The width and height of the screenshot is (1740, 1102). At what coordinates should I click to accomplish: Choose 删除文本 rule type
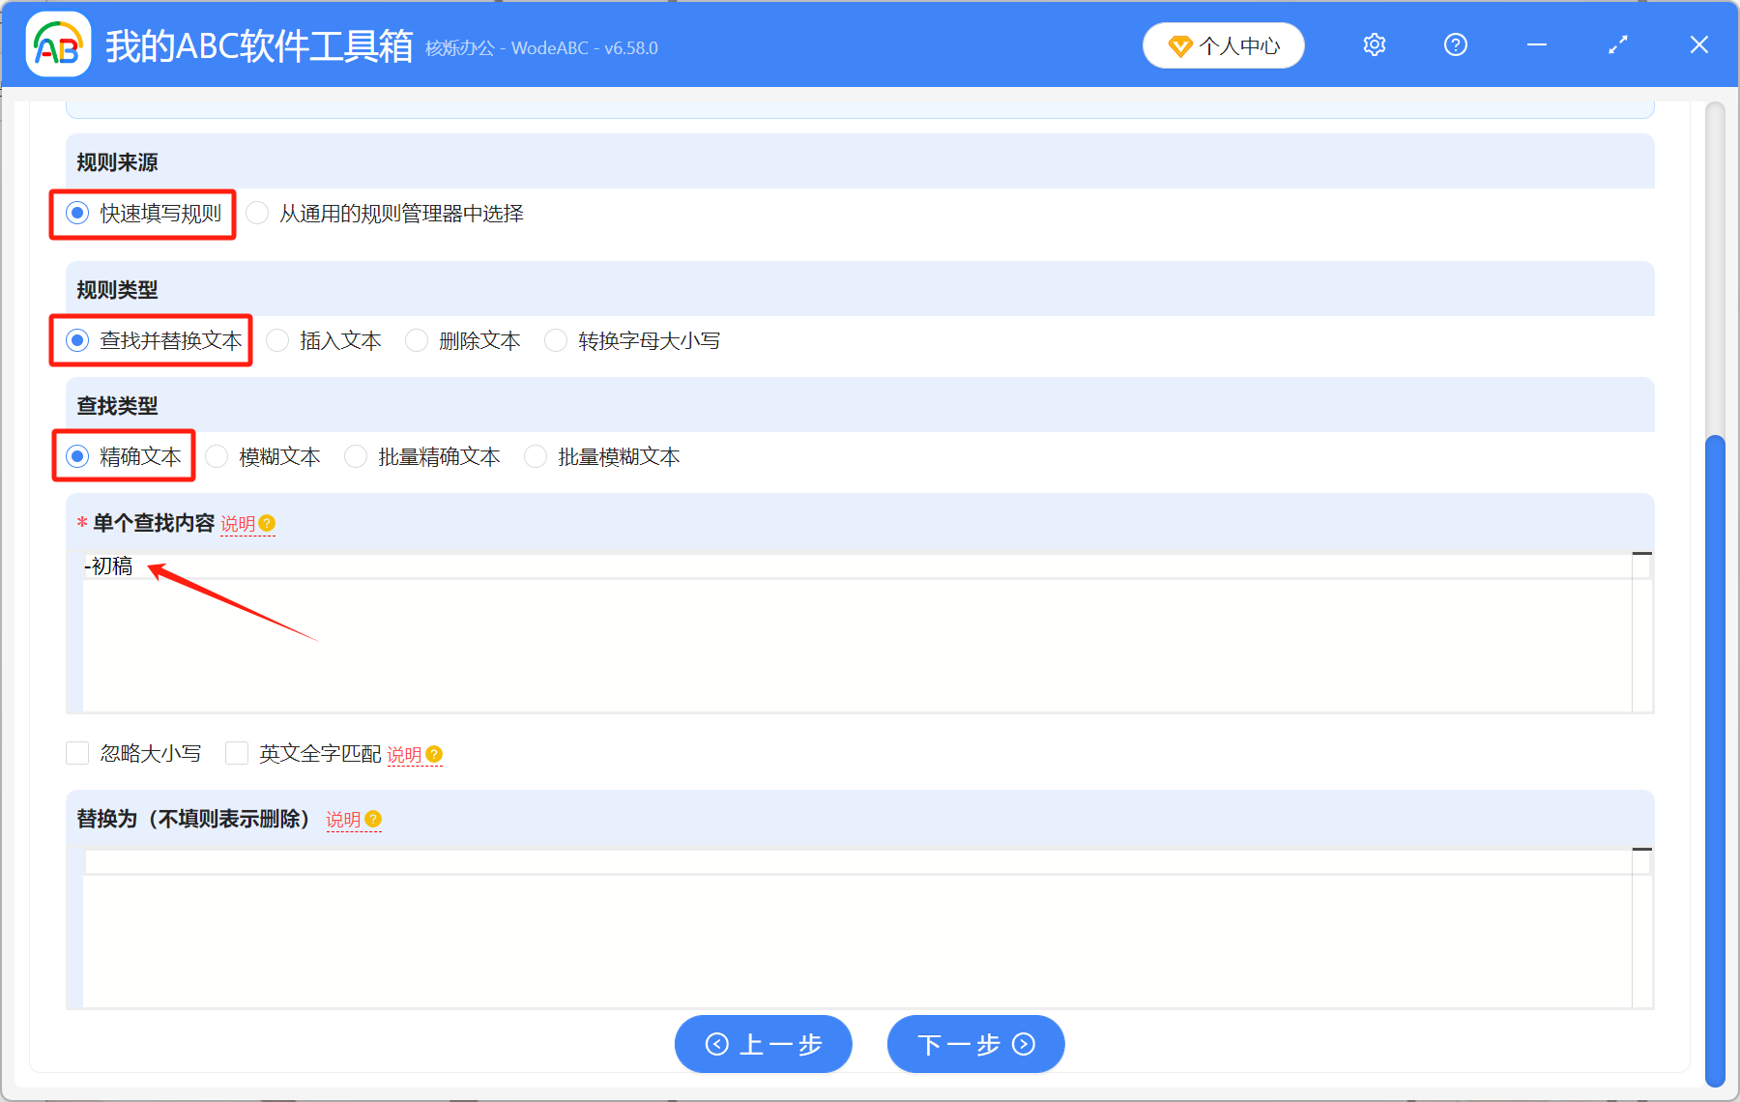pyautogui.click(x=417, y=341)
